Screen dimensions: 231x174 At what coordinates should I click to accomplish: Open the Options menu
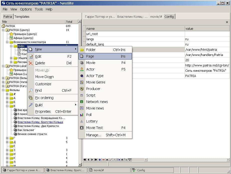coord(26,9)
